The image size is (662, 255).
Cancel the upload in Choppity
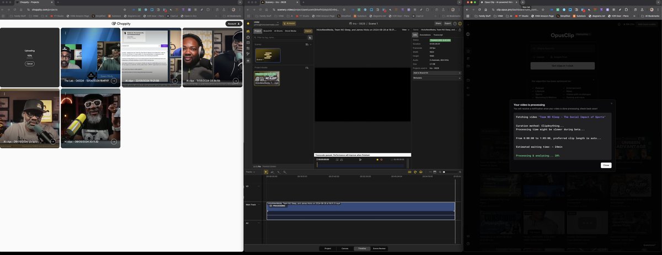click(x=30, y=64)
